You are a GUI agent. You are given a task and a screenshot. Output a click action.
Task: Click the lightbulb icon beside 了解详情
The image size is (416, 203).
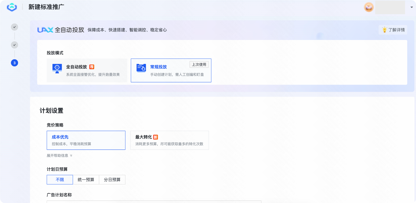[385, 30]
